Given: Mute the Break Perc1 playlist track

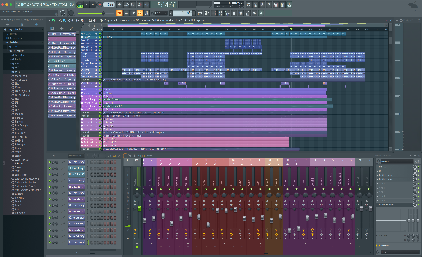Looking at the screenshot, I should point(100,40).
